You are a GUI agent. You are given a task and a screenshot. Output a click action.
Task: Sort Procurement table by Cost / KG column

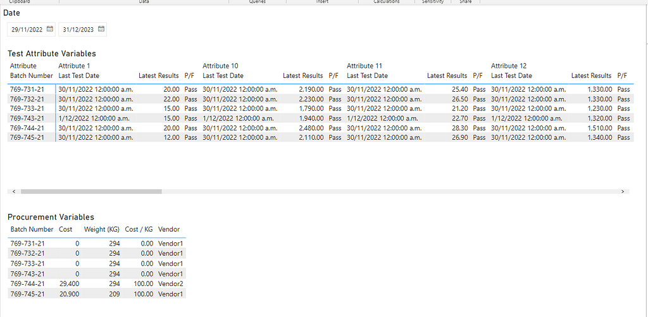click(x=139, y=229)
